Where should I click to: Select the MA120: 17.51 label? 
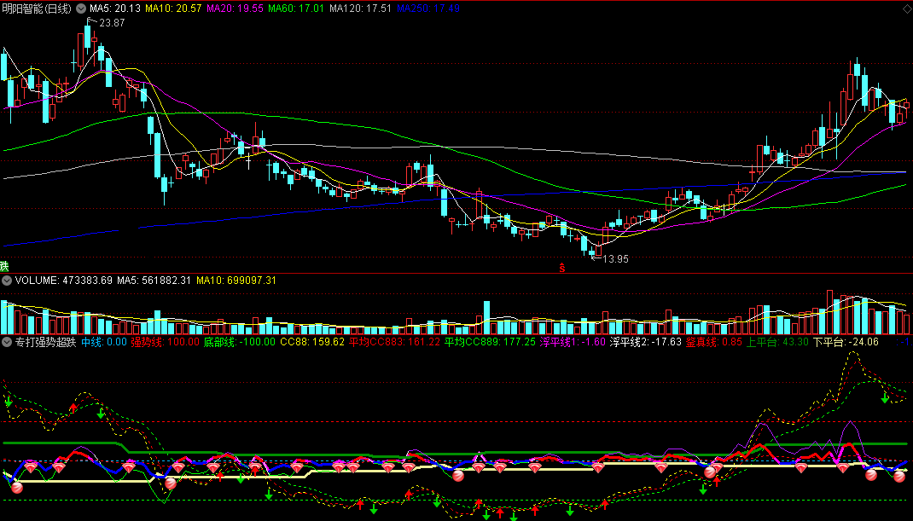[360, 9]
